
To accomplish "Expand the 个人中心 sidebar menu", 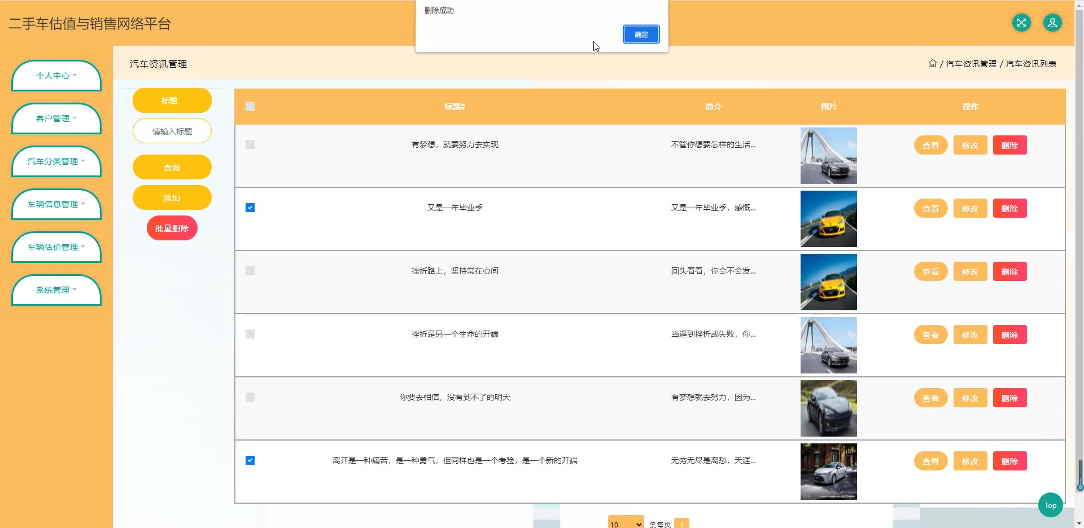I will (56, 76).
